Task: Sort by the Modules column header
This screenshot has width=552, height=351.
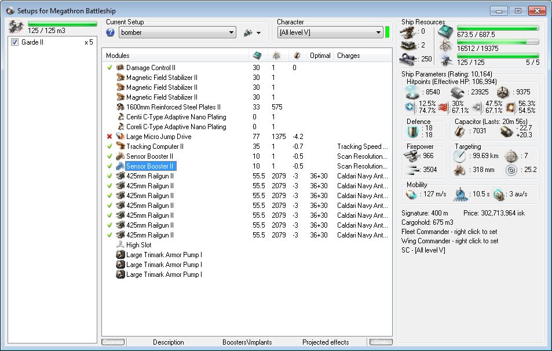Action: 176,56
